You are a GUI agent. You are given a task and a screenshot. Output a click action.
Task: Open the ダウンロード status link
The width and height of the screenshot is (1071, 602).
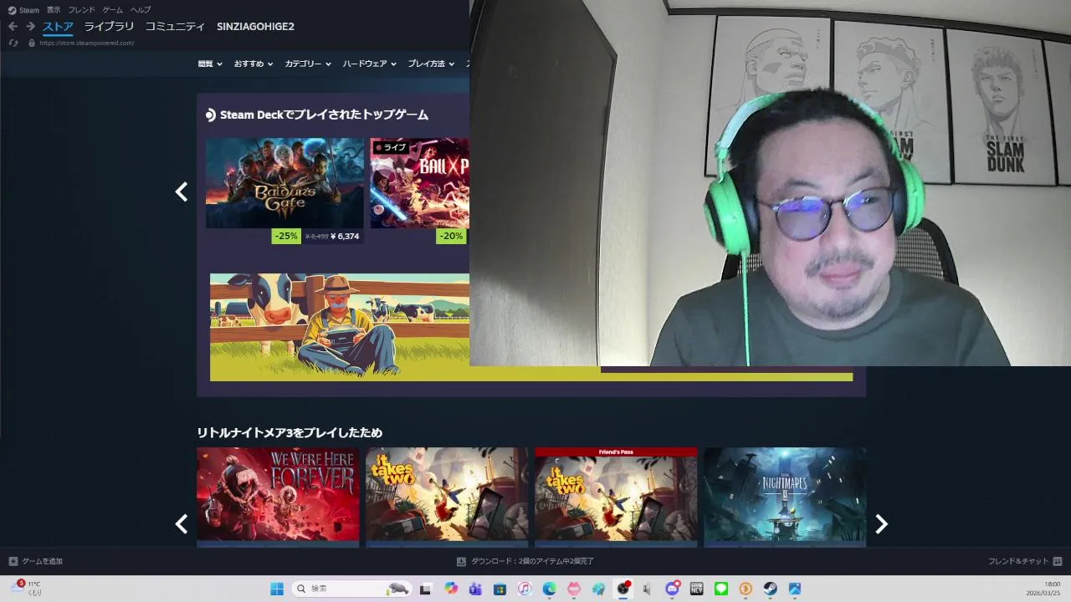[532, 561]
